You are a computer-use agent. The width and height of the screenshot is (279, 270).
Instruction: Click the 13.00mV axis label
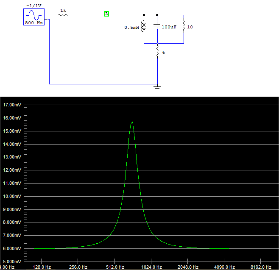[12, 157]
